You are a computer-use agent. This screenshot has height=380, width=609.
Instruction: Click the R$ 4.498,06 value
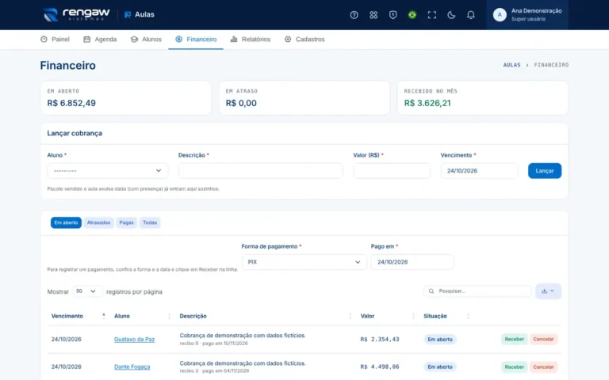380,367
